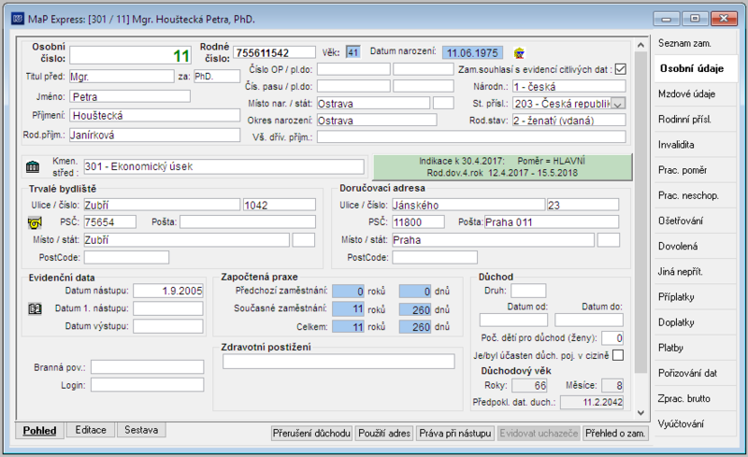The width and height of the screenshot is (748, 457).
Task: Open Příplatky section
Action: (695, 296)
